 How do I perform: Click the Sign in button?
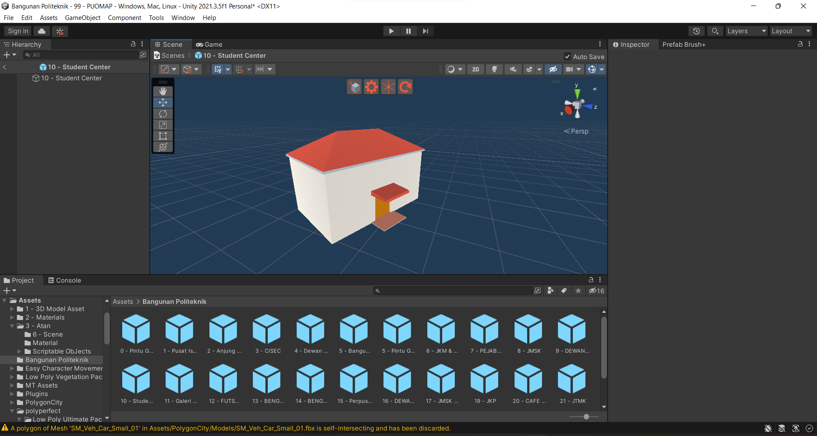click(x=18, y=31)
